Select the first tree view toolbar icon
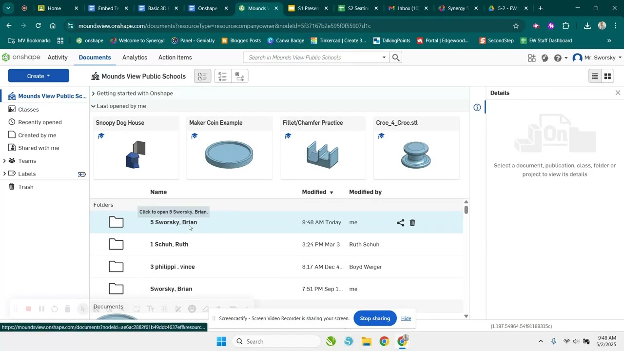 202,77
